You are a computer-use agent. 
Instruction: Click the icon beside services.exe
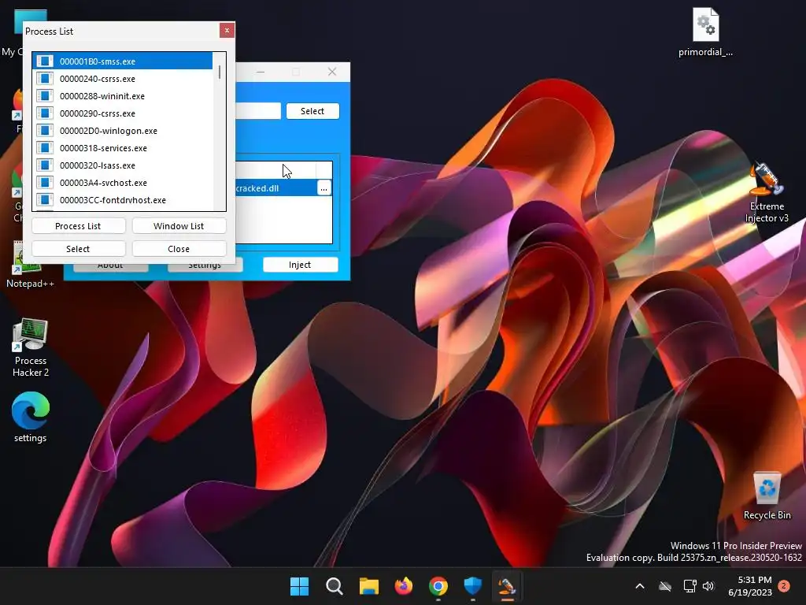tap(45, 148)
